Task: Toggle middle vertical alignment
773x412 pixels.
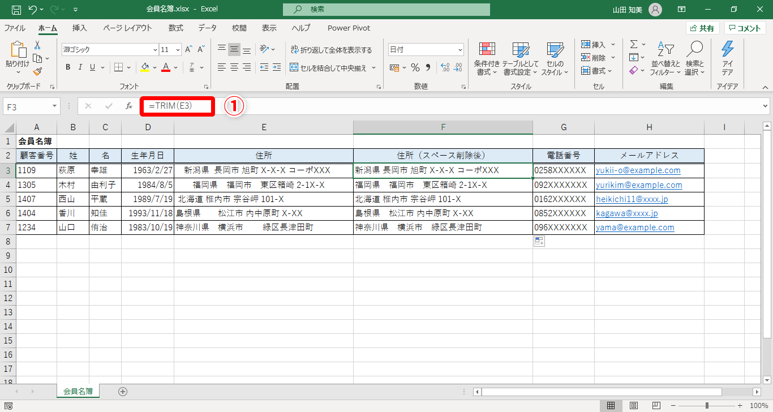Action: (x=234, y=49)
